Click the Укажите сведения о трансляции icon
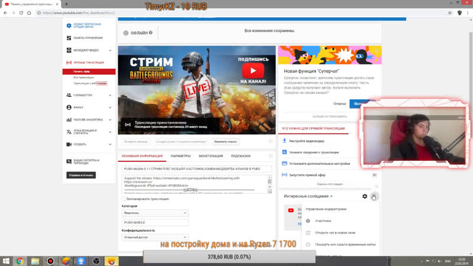The height and width of the screenshot is (266, 473). [x=284, y=153]
